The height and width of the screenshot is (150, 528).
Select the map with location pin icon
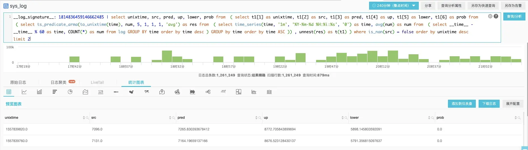(x=162, y=92)
